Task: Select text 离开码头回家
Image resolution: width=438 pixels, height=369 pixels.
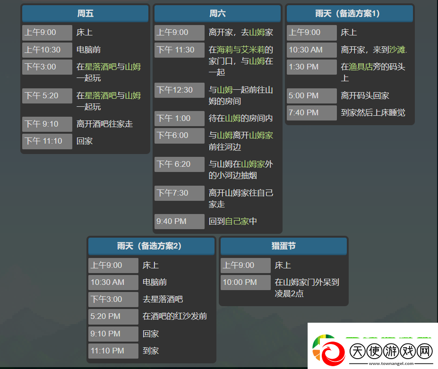Action: (x=365, y=95)
